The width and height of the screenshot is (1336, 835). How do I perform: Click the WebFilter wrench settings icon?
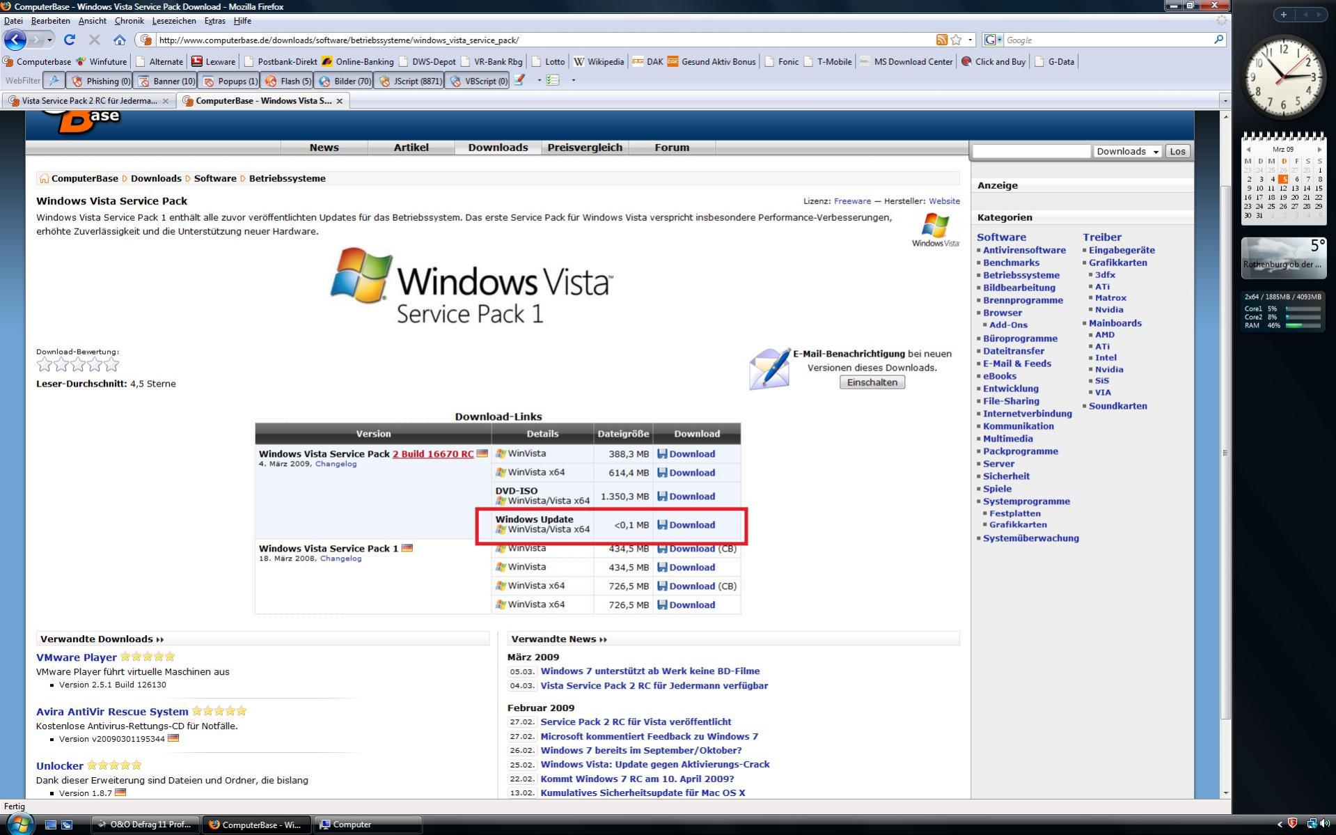click(54, 81)
